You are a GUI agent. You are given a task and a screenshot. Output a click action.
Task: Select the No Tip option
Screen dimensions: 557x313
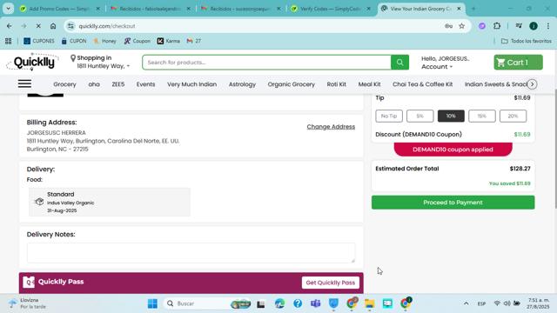click(x=389, y=116)
